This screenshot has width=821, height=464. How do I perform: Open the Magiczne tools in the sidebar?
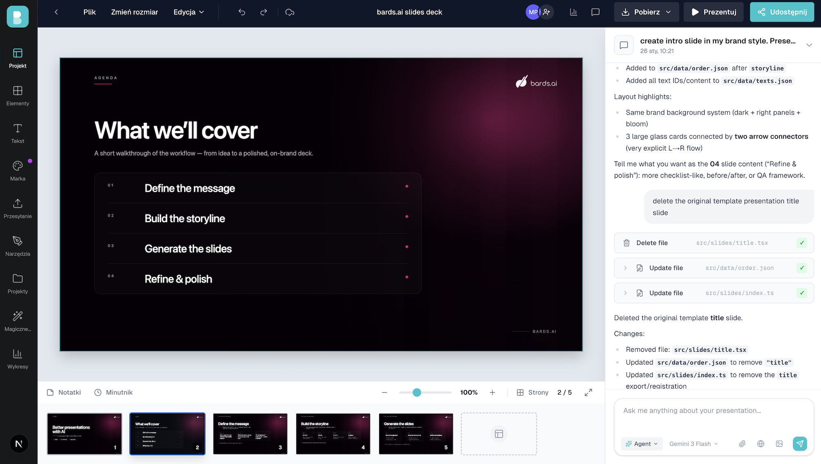(x=18, y=320)
